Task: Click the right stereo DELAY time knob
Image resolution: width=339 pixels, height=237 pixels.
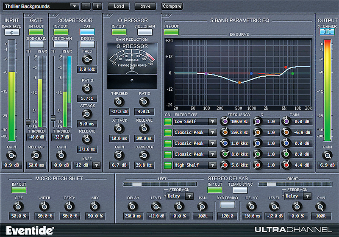Action: coord(251,207)
